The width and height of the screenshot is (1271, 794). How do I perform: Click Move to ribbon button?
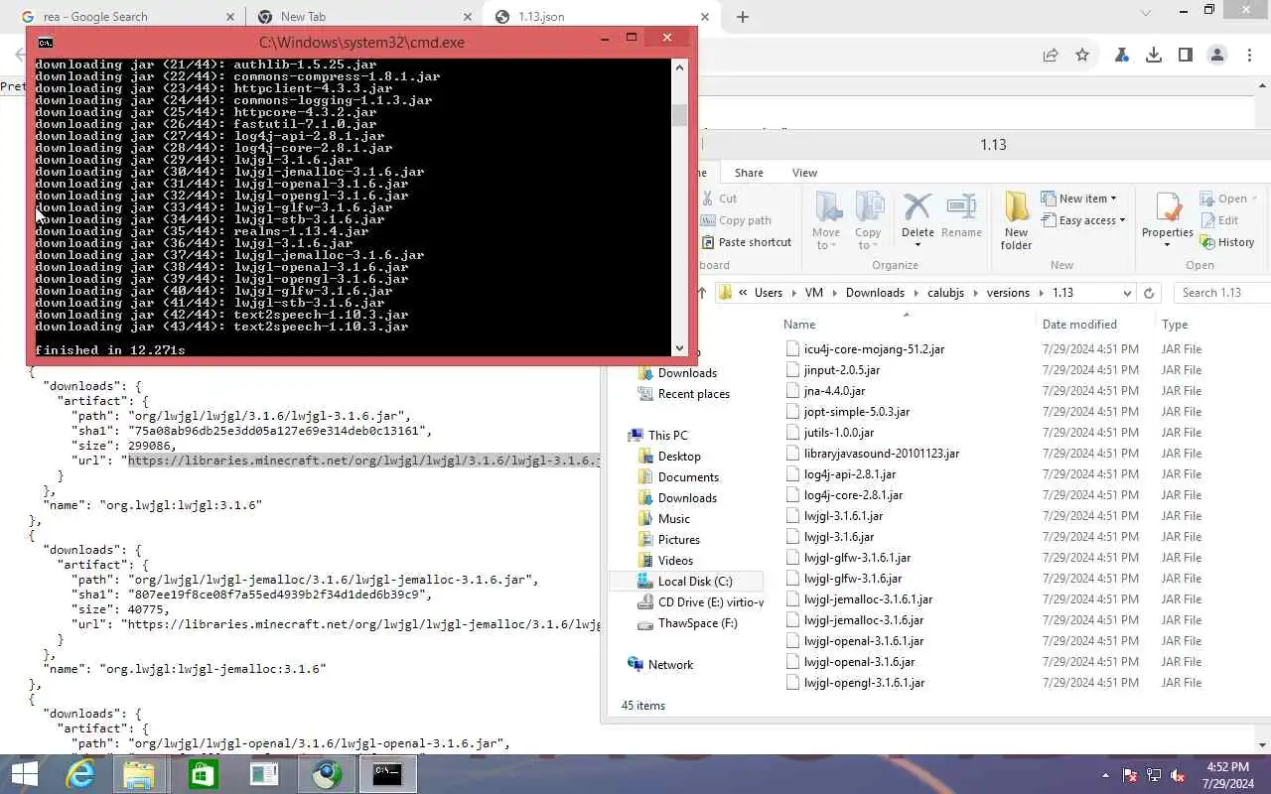[827, 220]
